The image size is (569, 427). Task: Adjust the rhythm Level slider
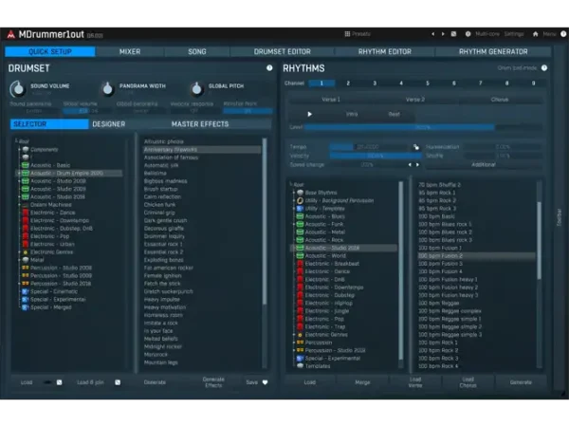tap(423, 127)
